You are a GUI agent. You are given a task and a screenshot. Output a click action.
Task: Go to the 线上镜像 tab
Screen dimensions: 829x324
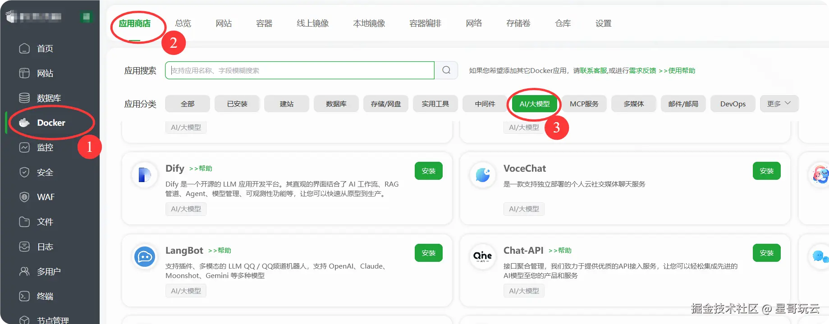[x=313, y=23]
